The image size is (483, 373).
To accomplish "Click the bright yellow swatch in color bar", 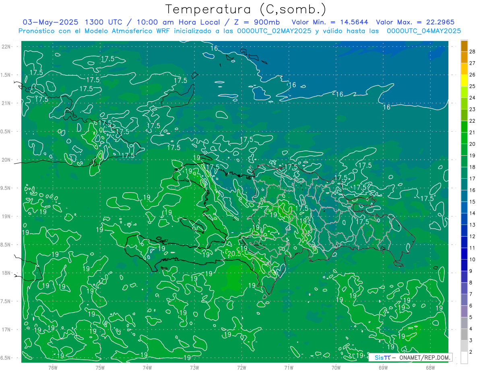I will pos(464,80).
